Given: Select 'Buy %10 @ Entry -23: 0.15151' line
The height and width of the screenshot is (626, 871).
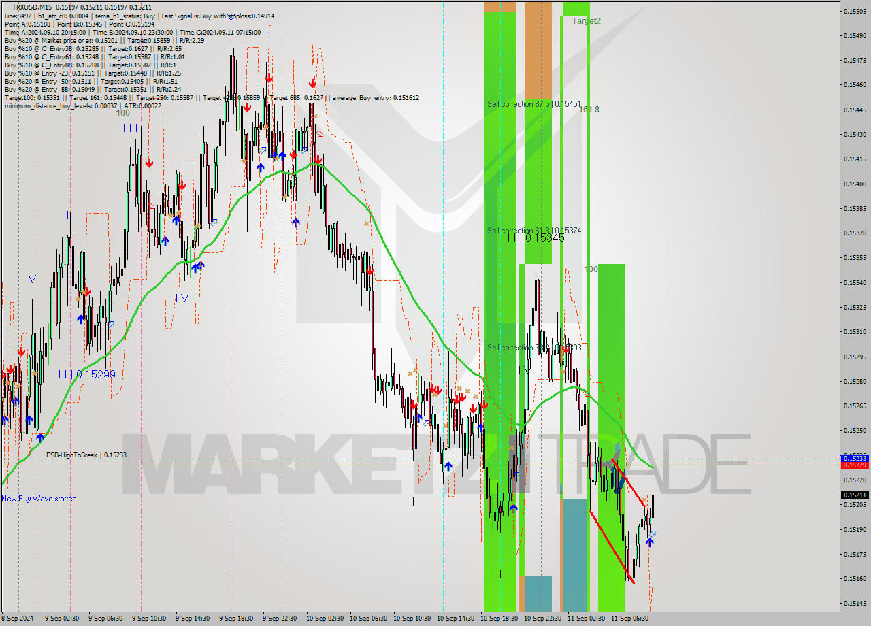Looking at the screenshot, I should coord(93,73).
